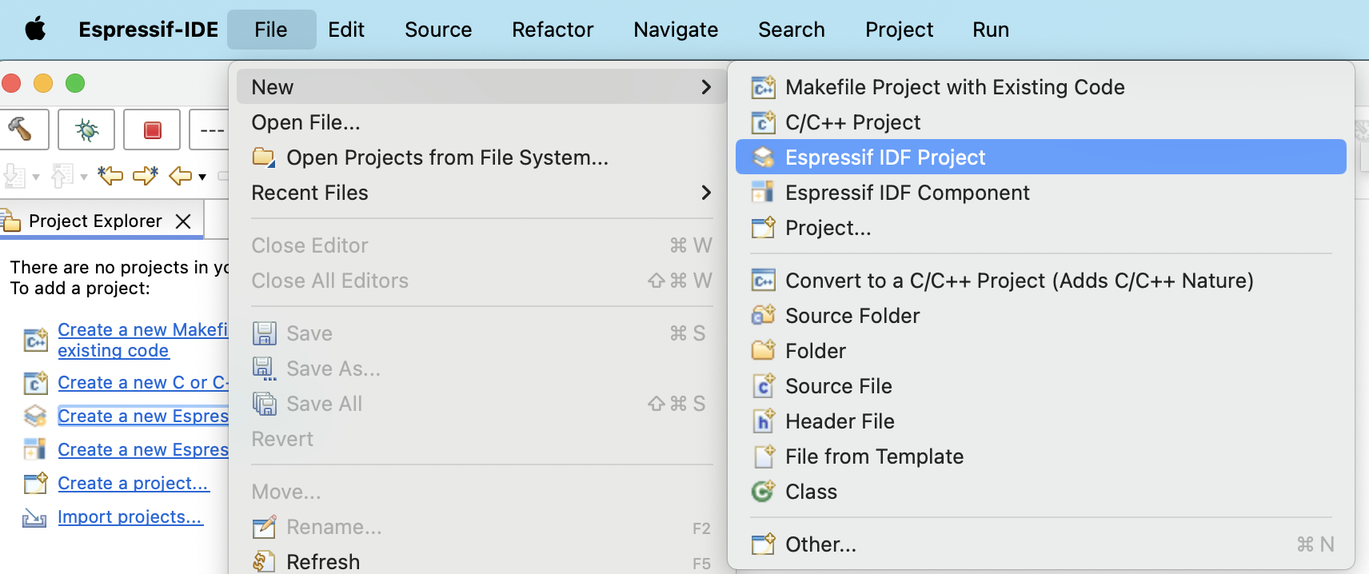Viewport: 1369px width, 574px height.
Task: Click the Source Folder icon in submenu
Action: point(763,316)
